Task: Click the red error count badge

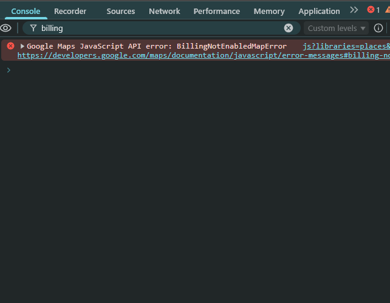Action: click(374, 10)
